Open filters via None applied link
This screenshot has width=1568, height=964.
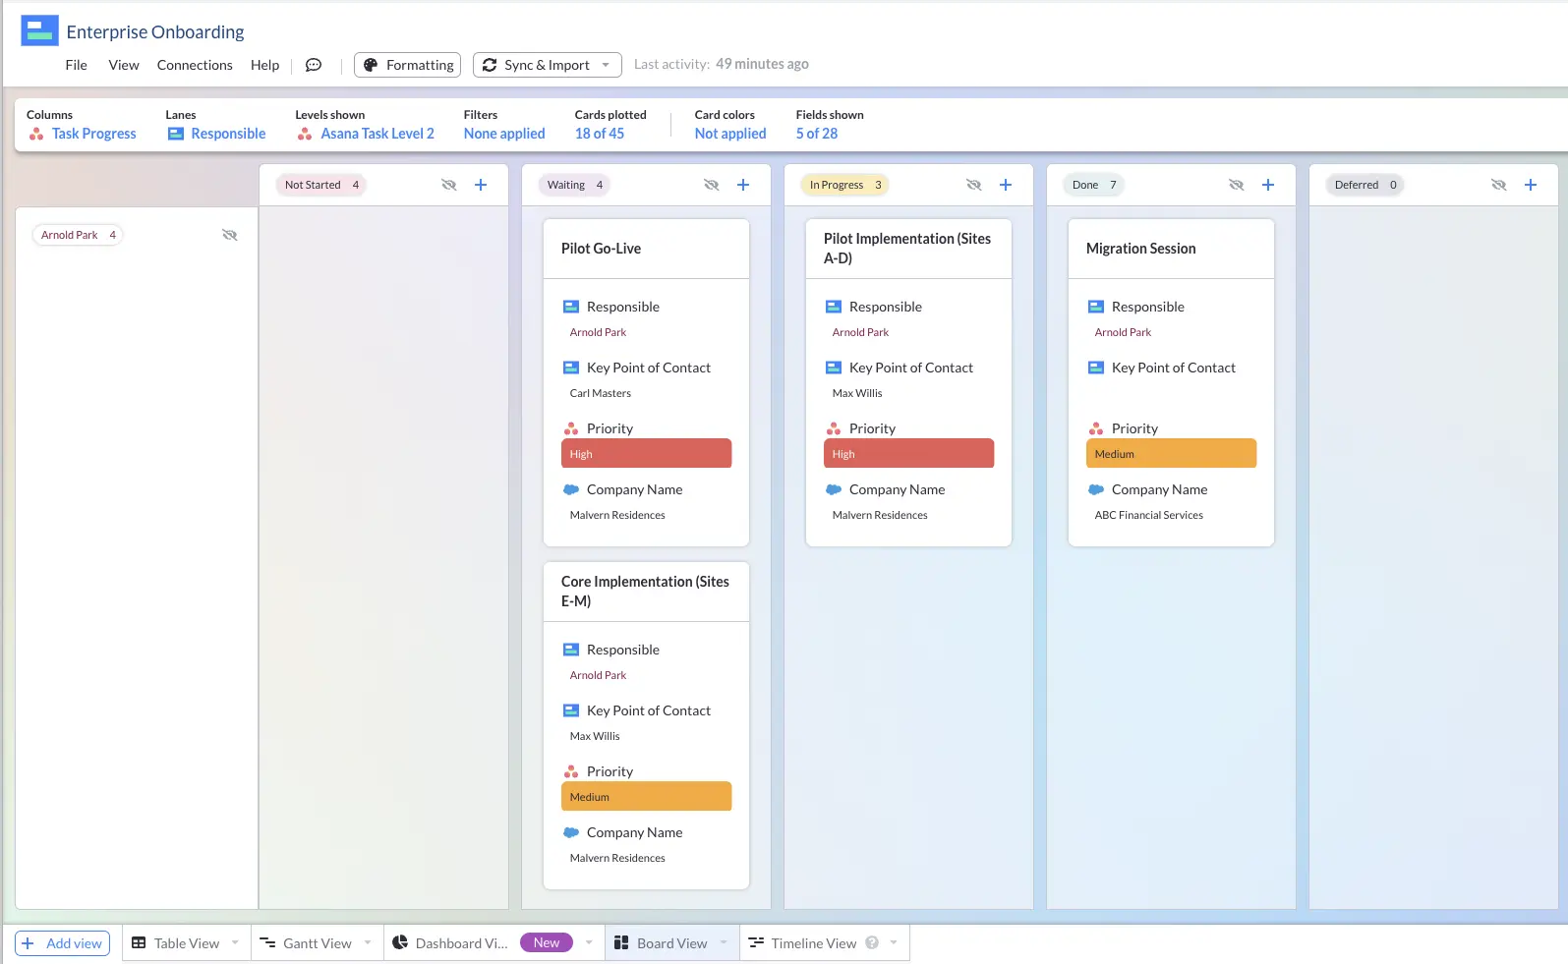coord(504,134)
